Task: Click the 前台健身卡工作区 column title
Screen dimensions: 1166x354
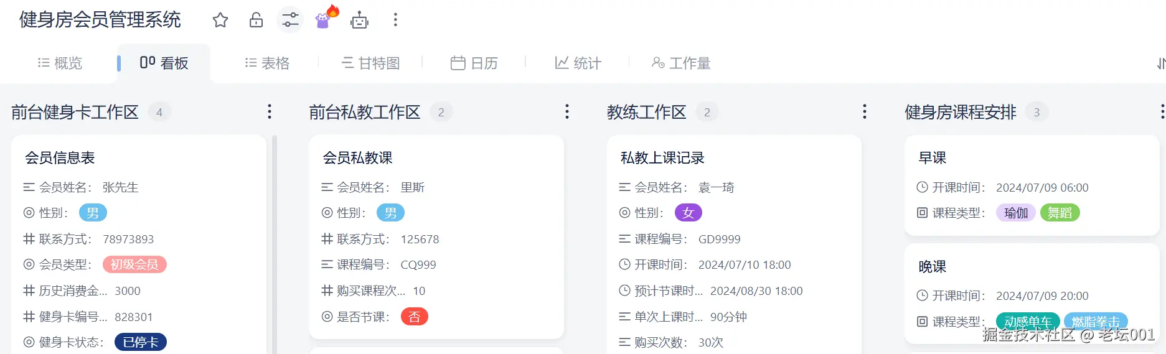Action: (x=75, y=112)
